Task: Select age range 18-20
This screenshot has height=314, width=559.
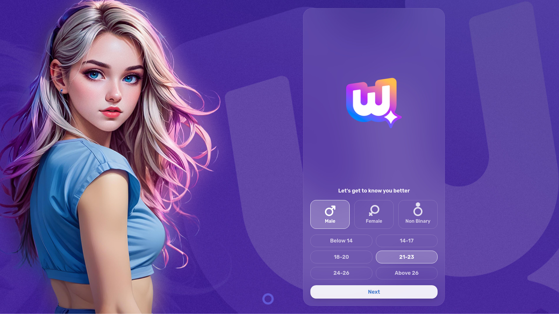Action: tap(341, 257)
